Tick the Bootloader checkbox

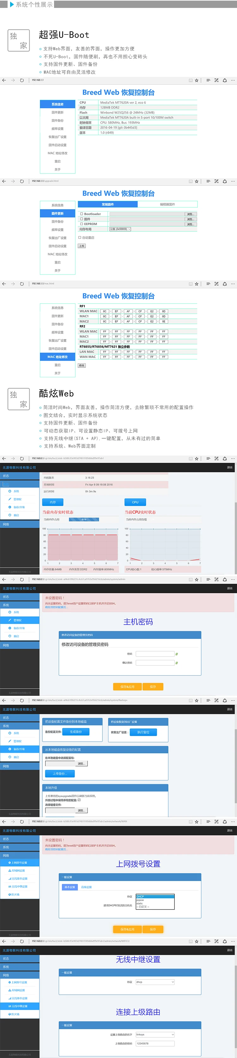(x=81, y=214)
